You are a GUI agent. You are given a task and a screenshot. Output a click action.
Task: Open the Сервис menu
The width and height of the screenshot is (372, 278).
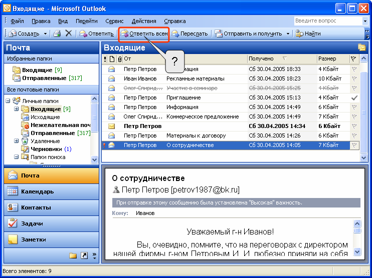point(114,21)
